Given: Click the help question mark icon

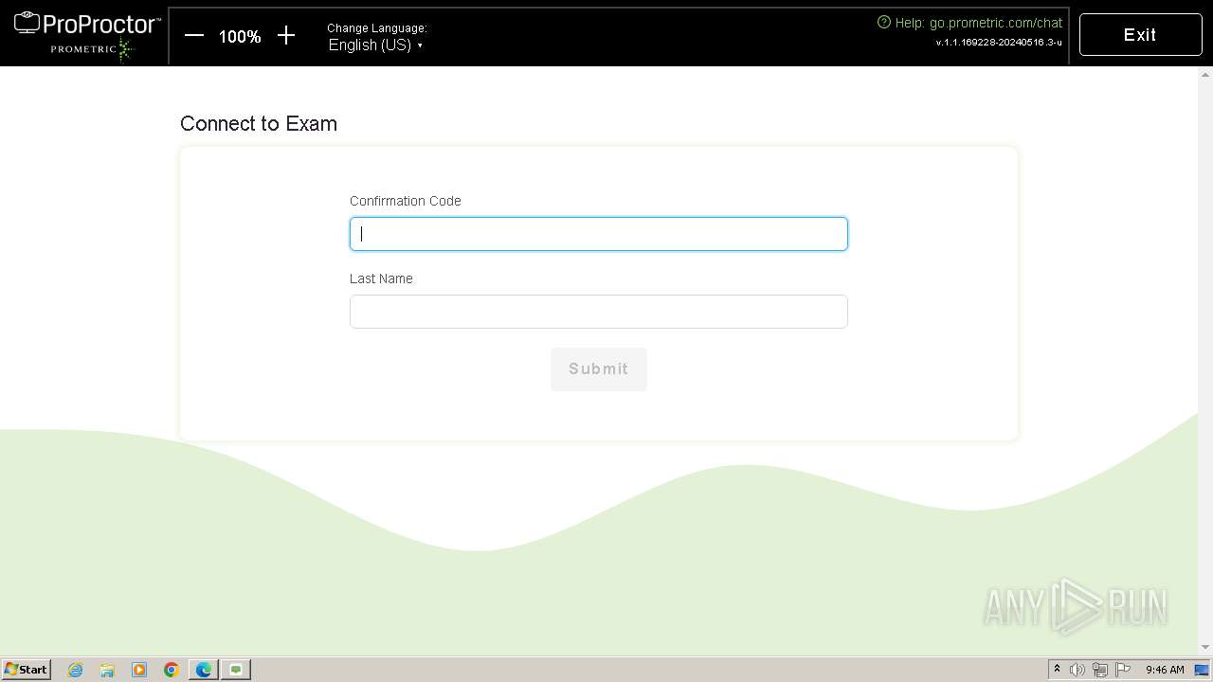Looking at the screenshot, I should (884, 22).
